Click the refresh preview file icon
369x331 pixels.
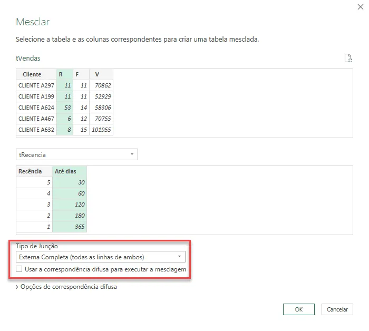[x=348, y=58]
